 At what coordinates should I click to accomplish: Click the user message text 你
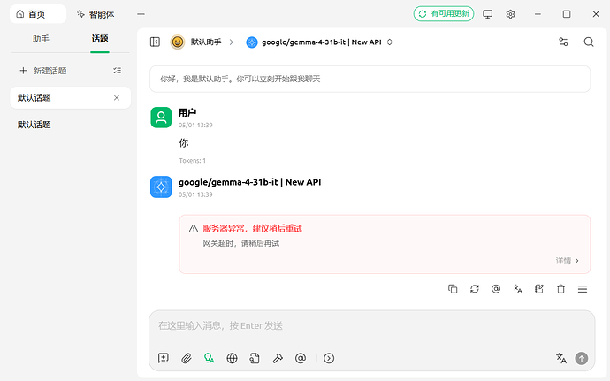pyautogui.click(x=184, y=143)
